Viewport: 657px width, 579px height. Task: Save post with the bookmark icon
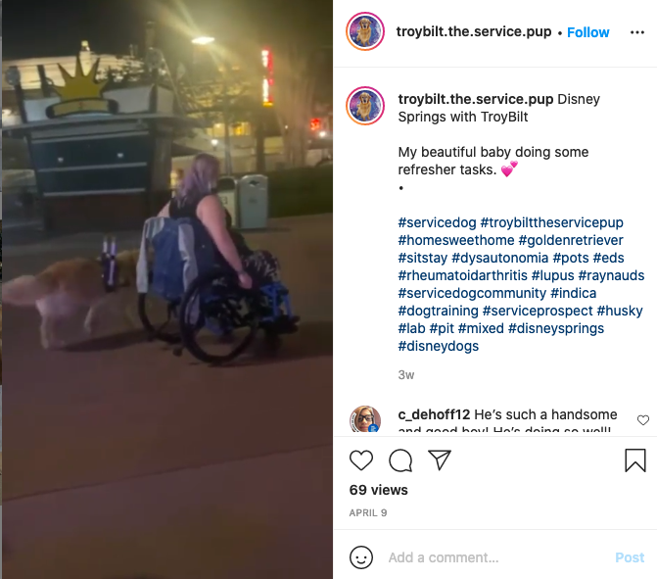[x=635, y=460]
